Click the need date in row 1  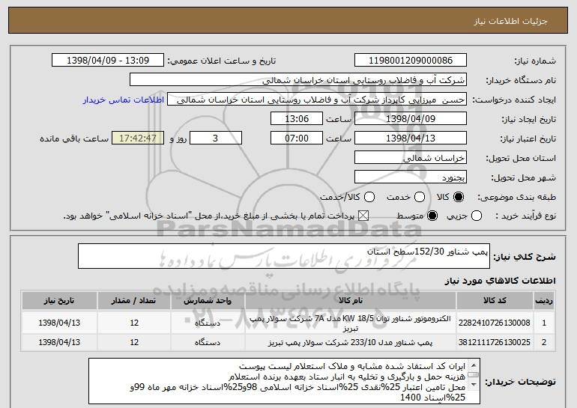[x=59, y=323]
